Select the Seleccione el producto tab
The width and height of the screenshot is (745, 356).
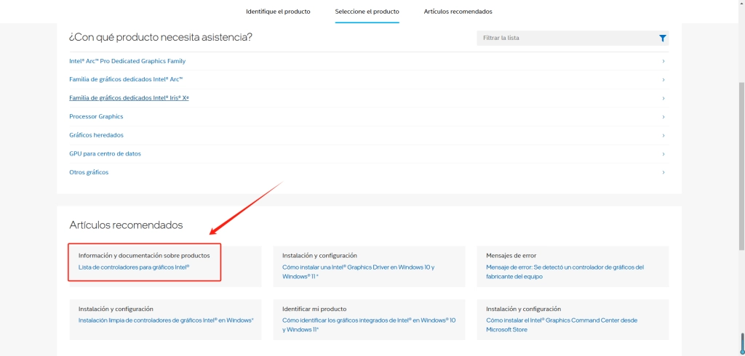(x=367, y=12)
